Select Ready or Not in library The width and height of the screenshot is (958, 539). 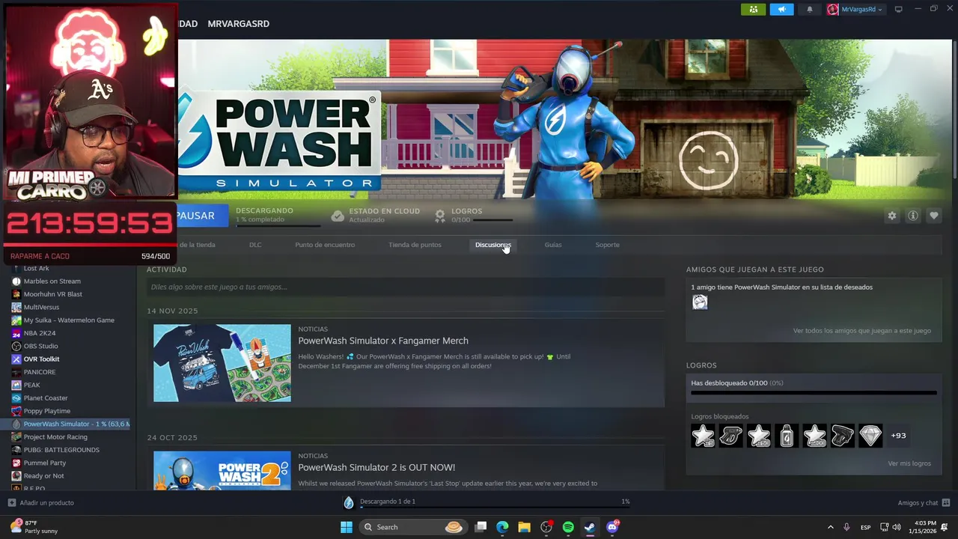coord(43,476)
